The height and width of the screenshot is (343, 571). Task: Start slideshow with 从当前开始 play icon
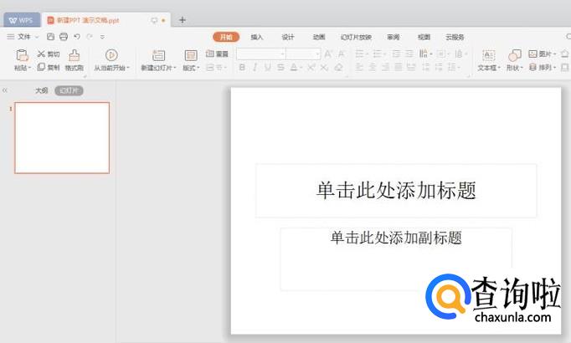coord(111,55)
